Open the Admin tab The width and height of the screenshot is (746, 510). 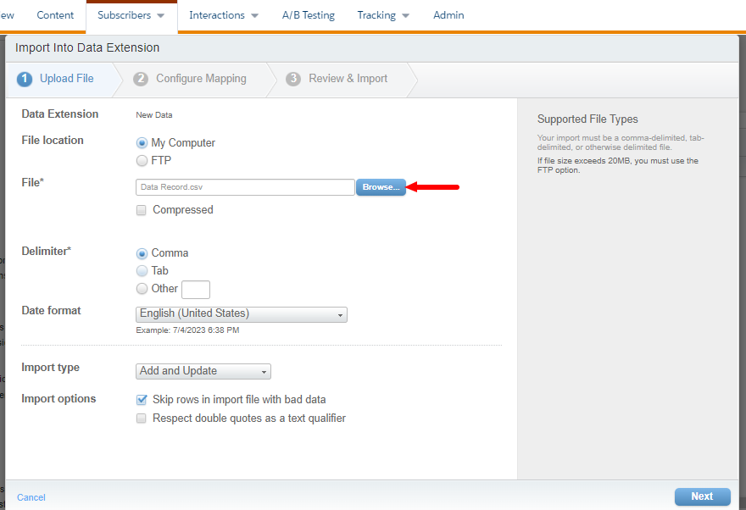tap(448, 15)
